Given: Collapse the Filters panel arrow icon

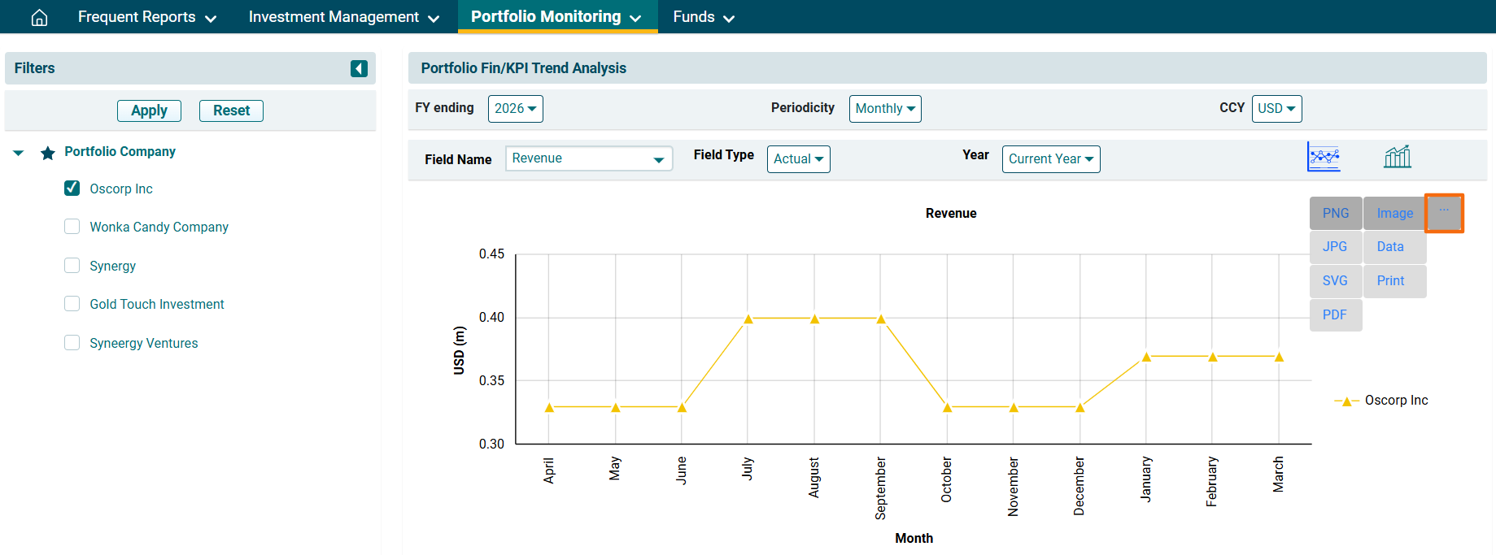Looking at the screenshot, I should (359, 68).
